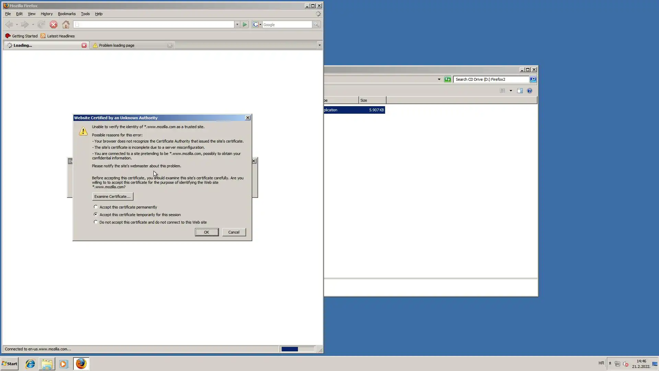Open the Bookmarks menu
The image size is (659, 371).
(67, 14)
